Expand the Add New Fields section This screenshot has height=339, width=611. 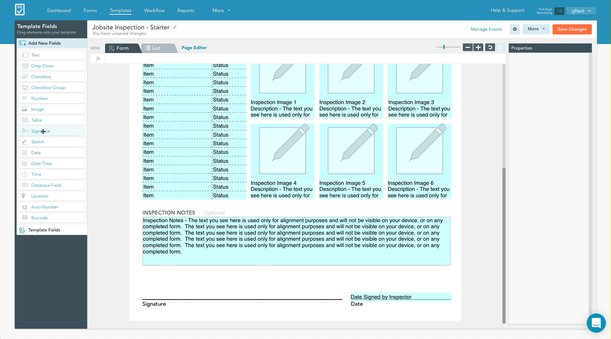coord(51,43)
